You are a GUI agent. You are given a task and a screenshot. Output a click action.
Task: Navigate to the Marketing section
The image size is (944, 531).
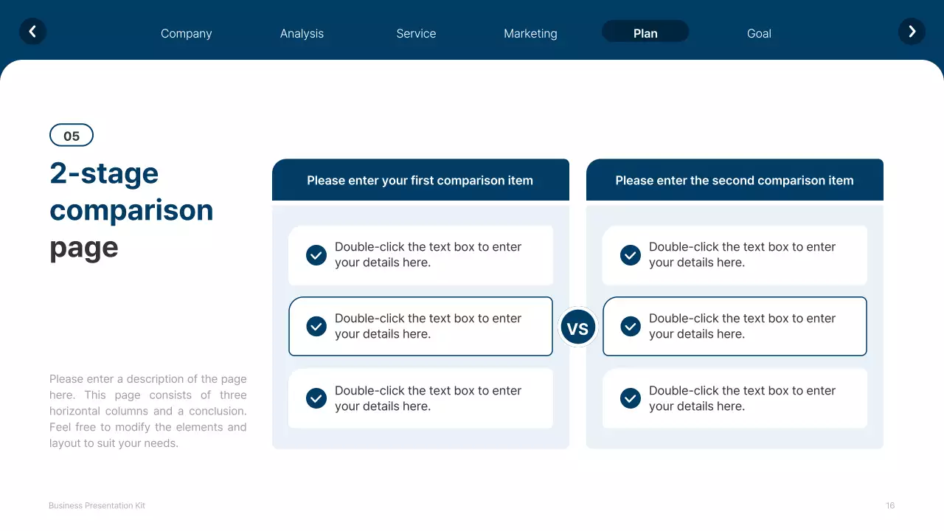coord(530,33)
